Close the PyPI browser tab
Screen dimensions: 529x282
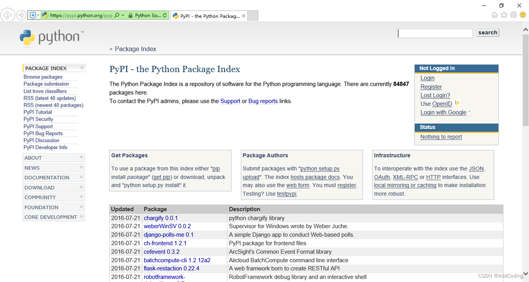coord(244,16)
